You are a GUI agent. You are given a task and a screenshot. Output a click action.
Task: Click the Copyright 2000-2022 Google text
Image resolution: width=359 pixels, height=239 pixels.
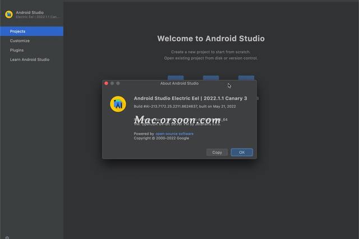coord(162,138)
